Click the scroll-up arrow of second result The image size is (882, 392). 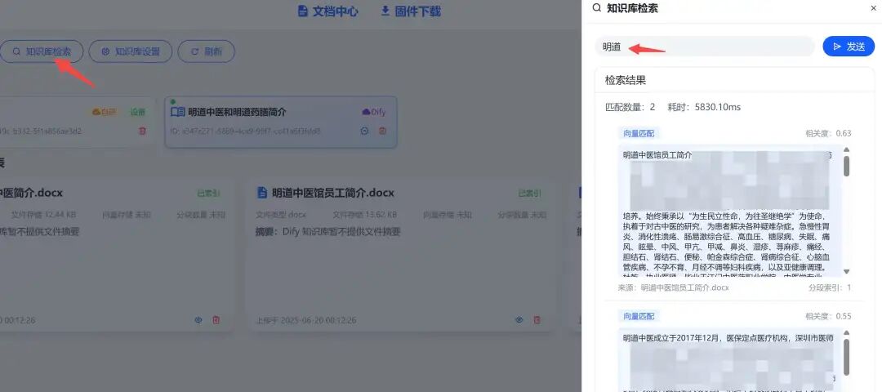[x=847, y=333]
